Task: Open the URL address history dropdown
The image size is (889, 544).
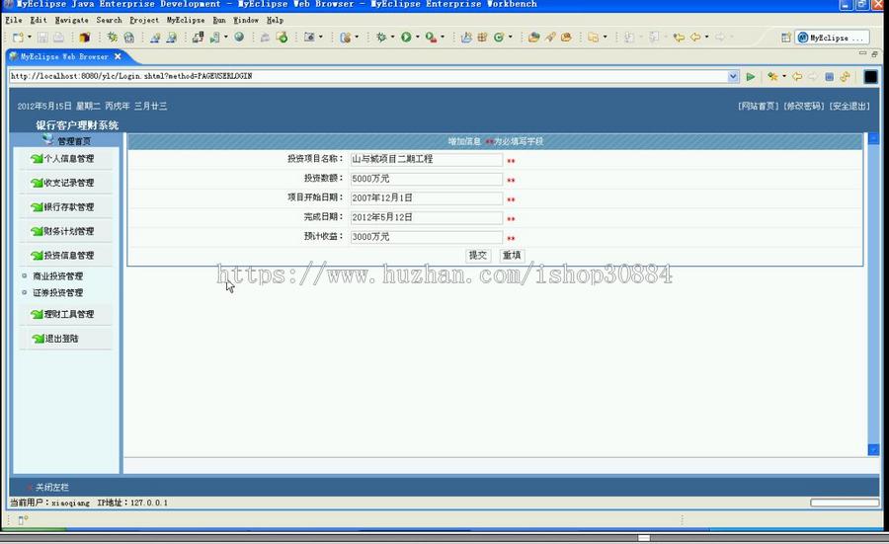Action: click(x=733, y=76)
